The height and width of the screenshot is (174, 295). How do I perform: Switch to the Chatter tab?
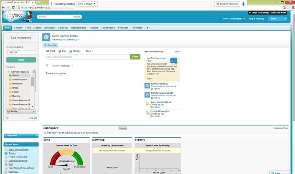click(18, 28)
